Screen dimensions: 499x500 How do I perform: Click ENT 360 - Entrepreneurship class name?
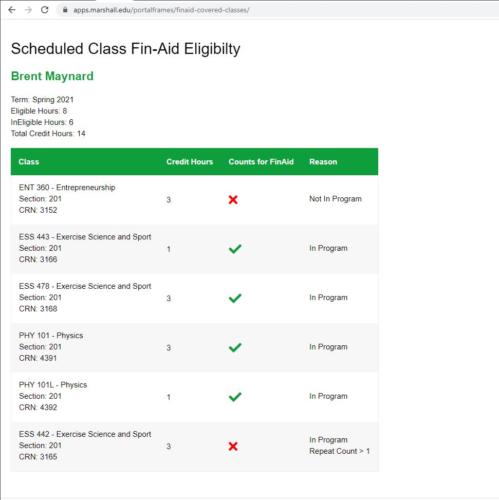click(x=67, y=188)
